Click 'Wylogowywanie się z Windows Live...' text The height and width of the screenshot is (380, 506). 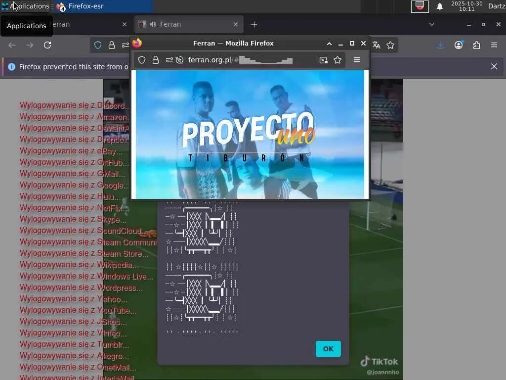coord(86,276)
